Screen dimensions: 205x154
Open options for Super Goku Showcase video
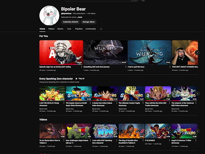(x=90, y=103)
